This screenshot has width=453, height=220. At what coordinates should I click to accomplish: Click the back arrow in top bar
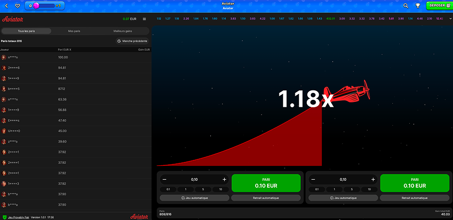(6, 6)
